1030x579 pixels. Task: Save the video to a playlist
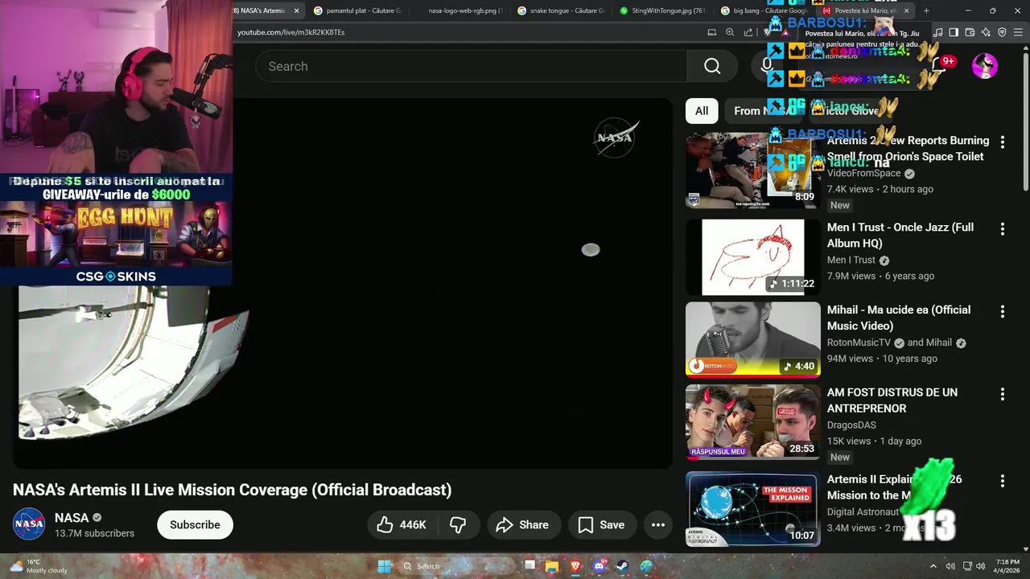click(601, 525)
